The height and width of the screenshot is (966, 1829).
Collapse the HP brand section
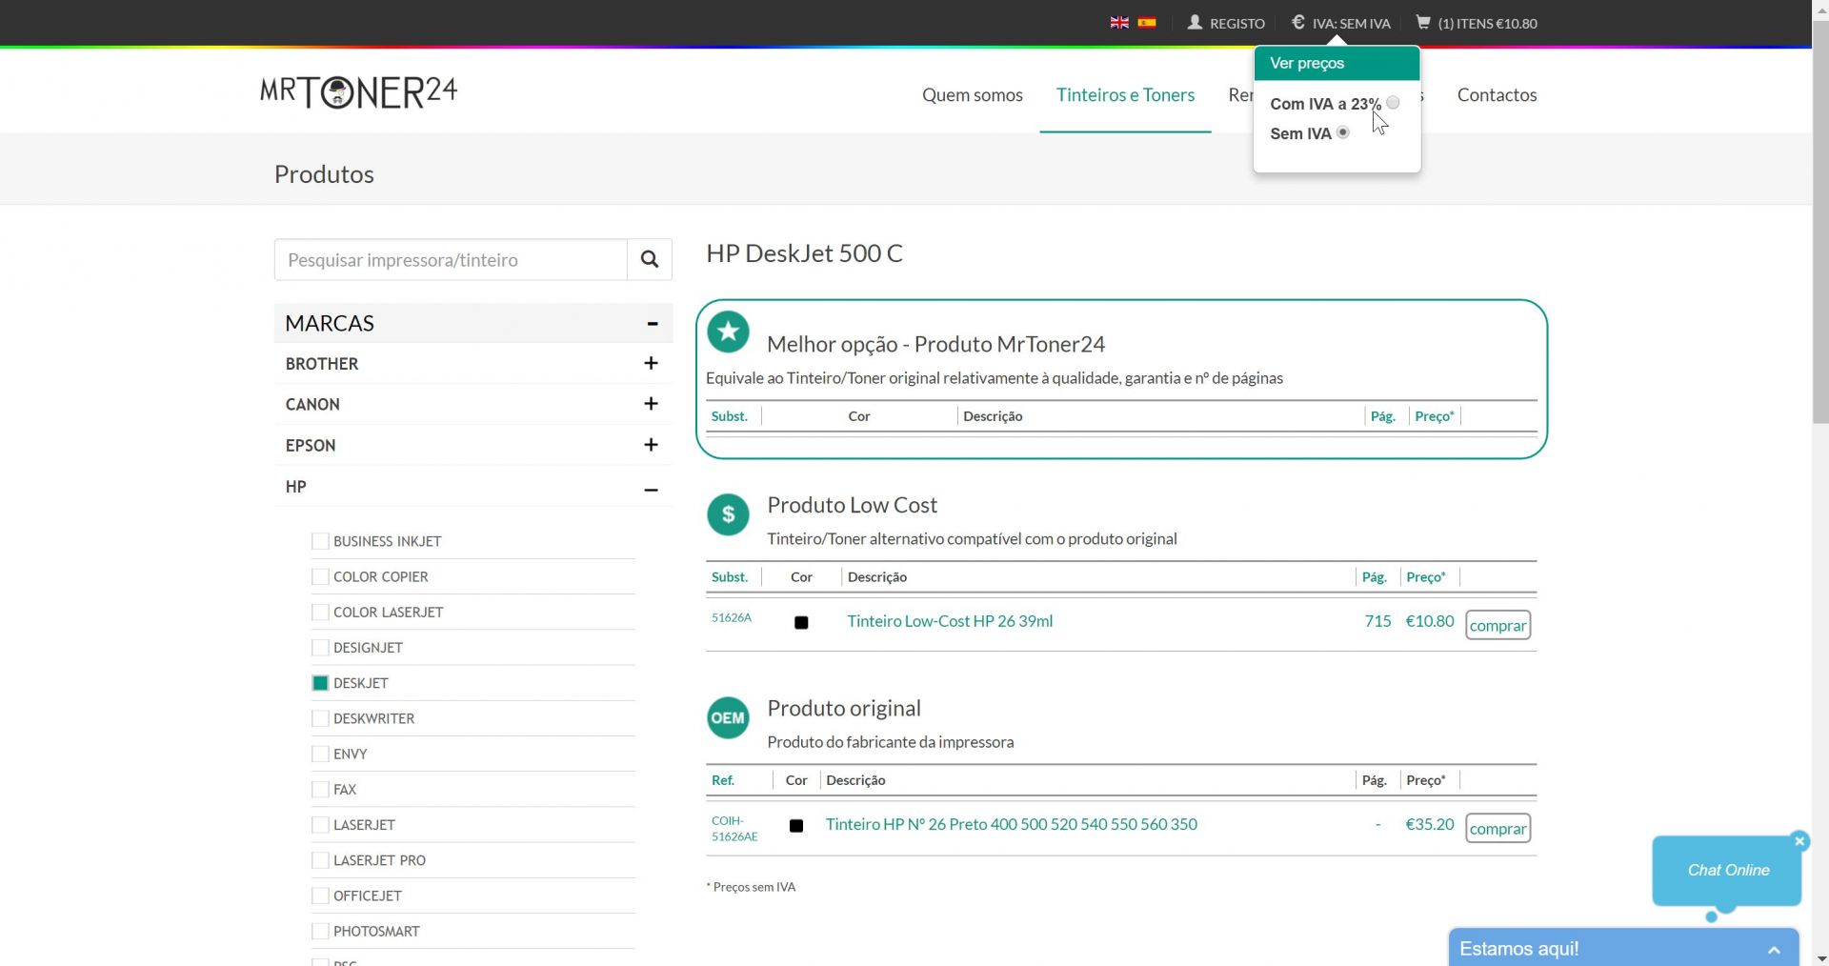pos(651,489)
